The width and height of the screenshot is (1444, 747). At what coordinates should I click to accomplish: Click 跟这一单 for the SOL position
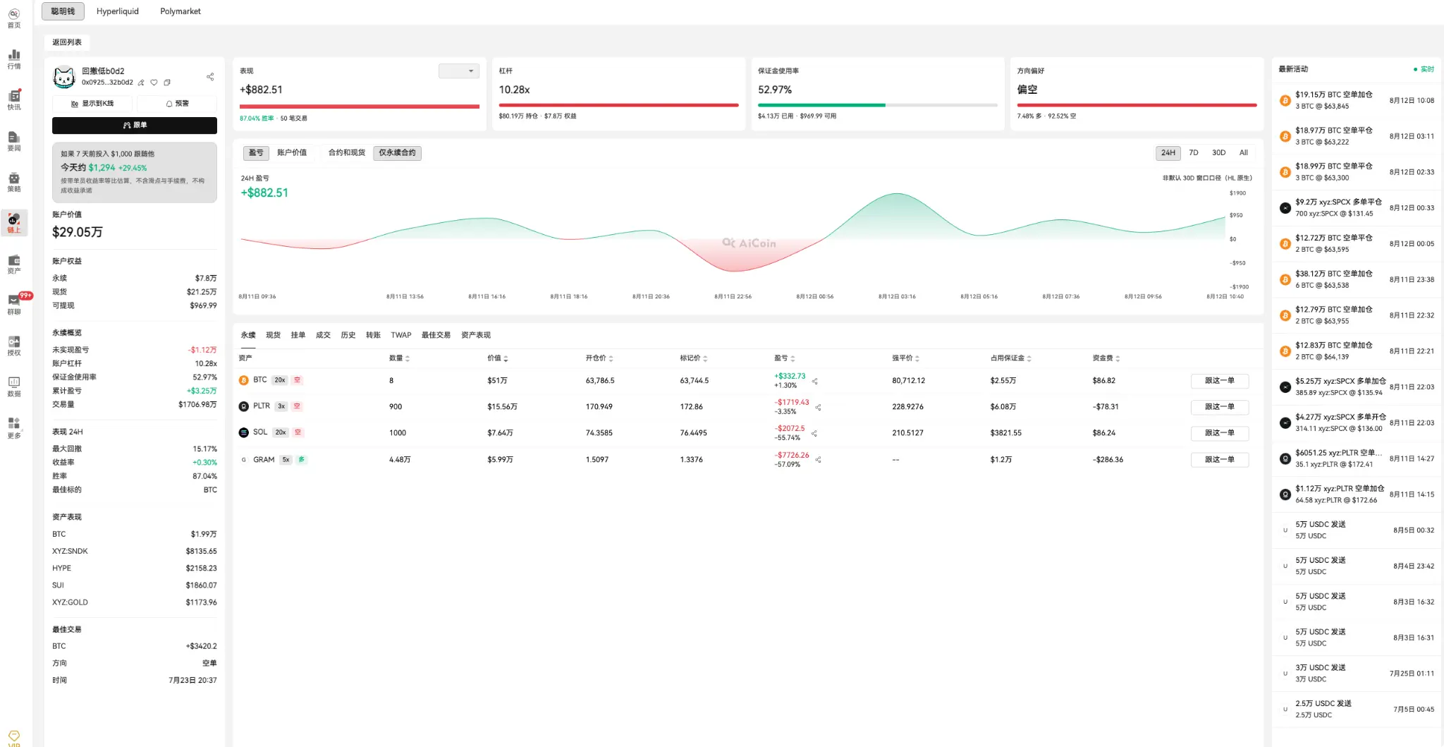click(x=1220, y=433)
